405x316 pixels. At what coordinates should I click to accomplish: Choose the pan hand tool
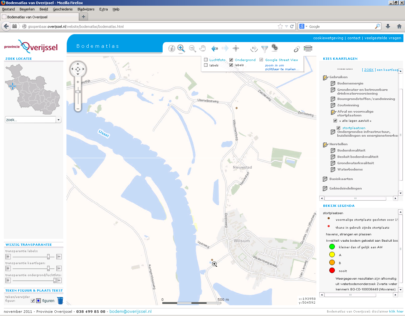202,48
